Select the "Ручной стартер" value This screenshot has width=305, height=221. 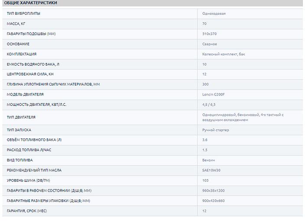point(216,130)
